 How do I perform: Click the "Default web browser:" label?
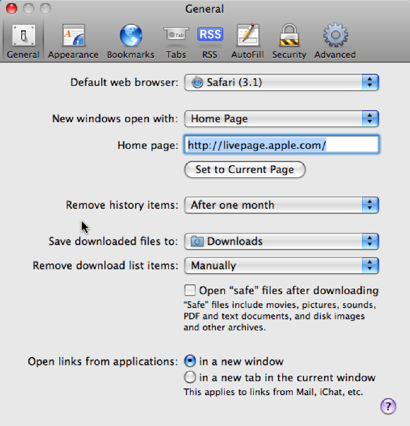point(124,82)
